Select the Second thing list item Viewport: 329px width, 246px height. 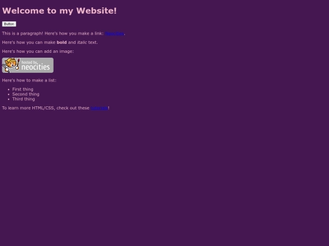click(x=26, y=94)
